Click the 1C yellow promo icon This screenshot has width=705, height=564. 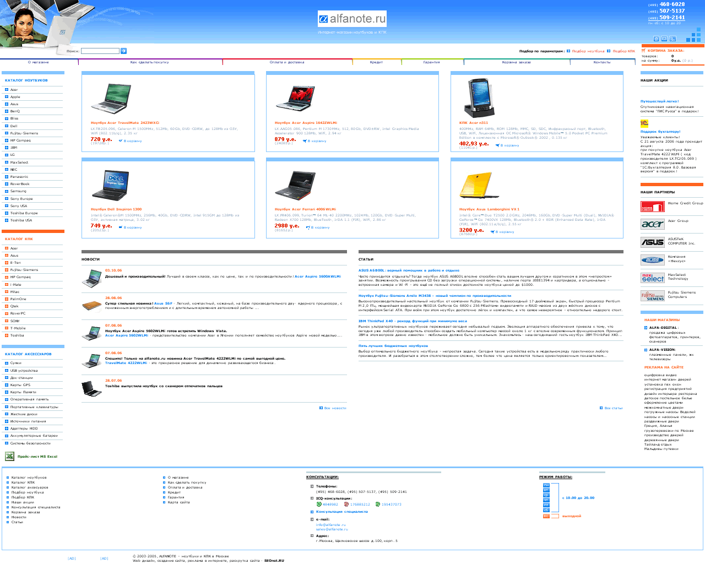tap(644, 123)
